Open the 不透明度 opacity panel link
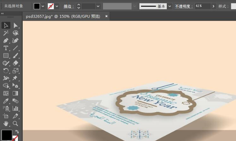Image resolution: width=236 pixels, height=141 pixels. tap(184, 6)
